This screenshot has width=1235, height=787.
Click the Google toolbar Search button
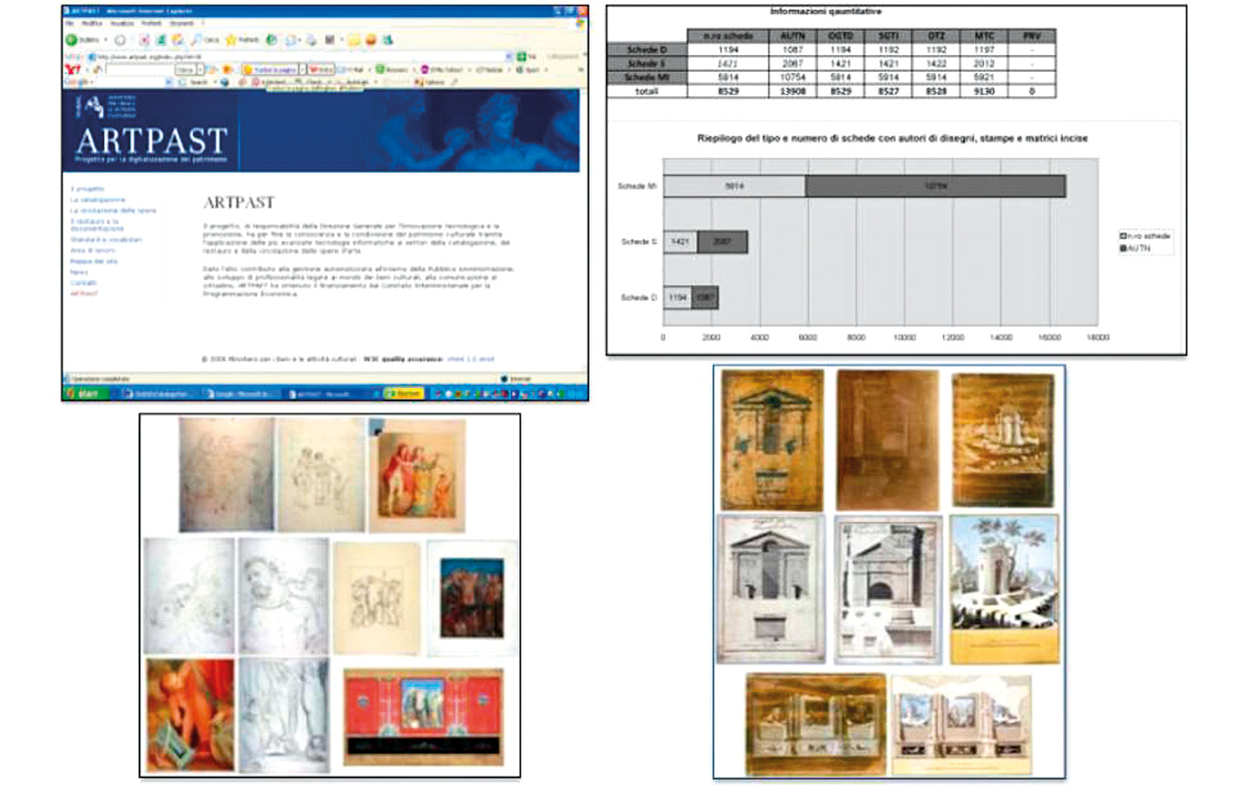pos(194,81)
